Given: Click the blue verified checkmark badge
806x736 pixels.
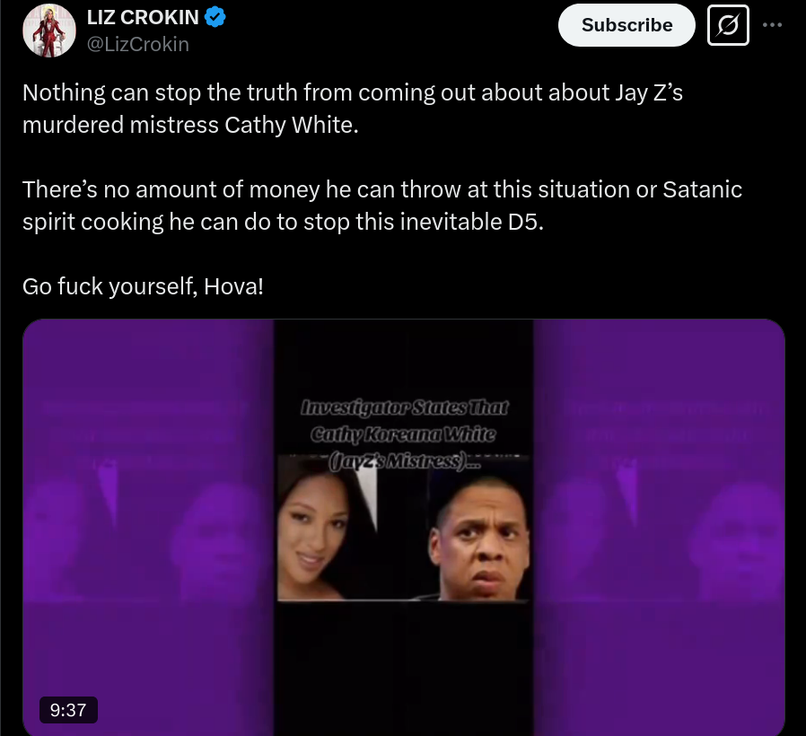Looking at the screenshot, I should (x=215, y=17).
